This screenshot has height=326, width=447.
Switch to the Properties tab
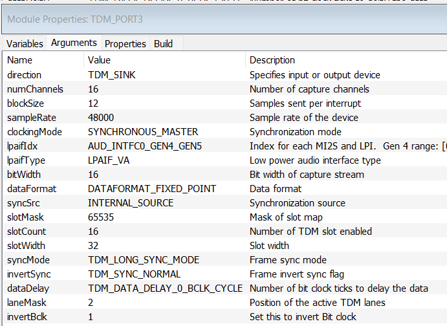click(125, 44)
